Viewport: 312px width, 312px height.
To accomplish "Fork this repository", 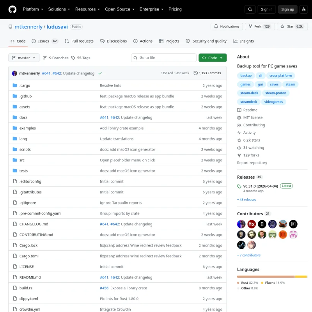I will (260, 27).
